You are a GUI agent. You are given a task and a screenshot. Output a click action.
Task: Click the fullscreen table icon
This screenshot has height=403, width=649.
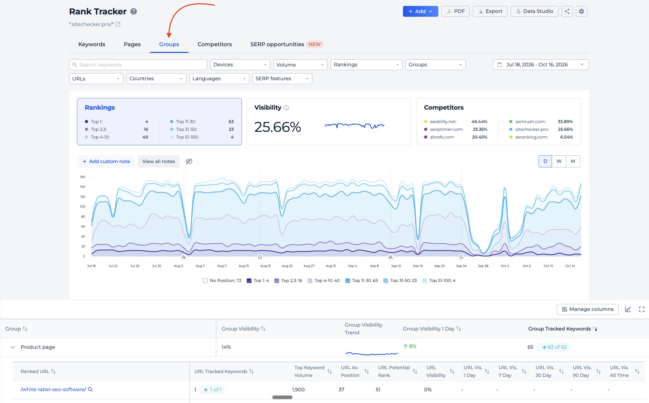pyautogui.click(x=642, y=309)
